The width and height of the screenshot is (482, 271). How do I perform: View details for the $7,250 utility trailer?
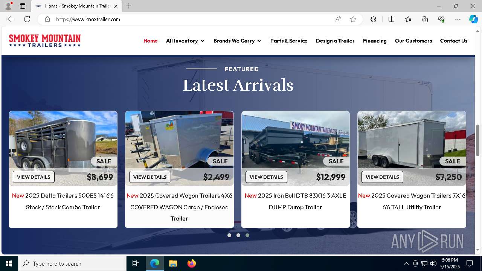(x=382, y=177)
